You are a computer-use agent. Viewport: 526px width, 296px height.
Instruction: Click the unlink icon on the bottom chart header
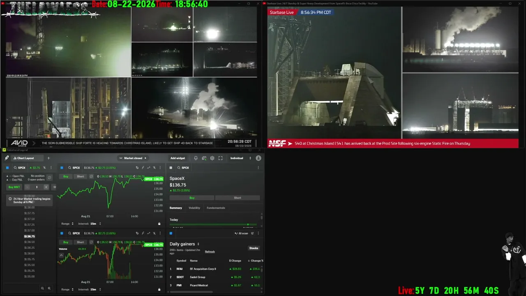click(x=154, y=233)
